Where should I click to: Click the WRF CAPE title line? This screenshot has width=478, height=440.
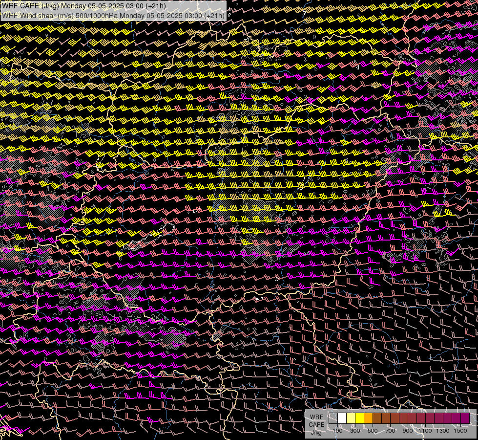pos(84,6)
